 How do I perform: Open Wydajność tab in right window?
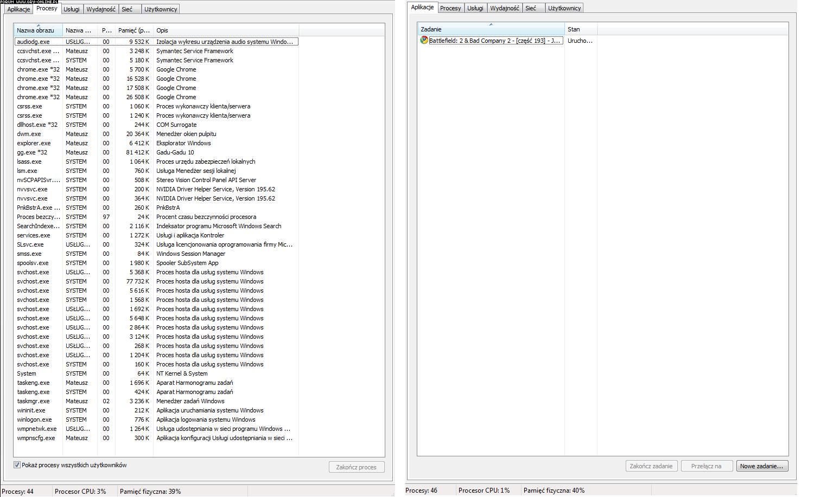[x=505, y=8]
